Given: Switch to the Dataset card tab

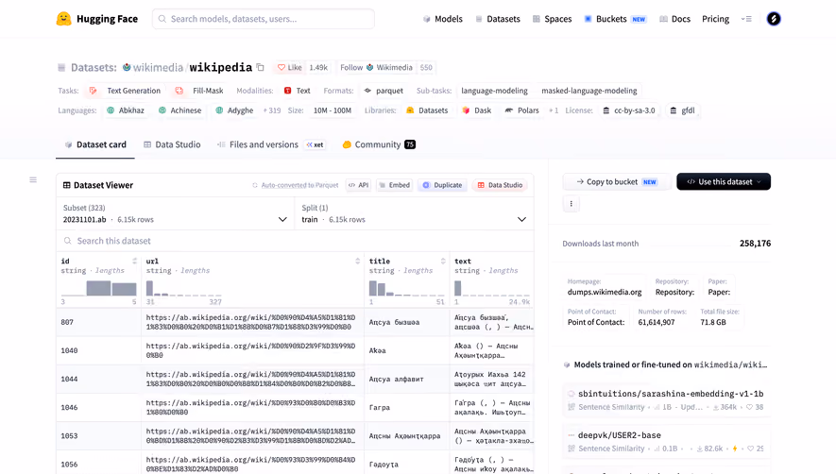Looking at the screenshot, I should (95, 144).
